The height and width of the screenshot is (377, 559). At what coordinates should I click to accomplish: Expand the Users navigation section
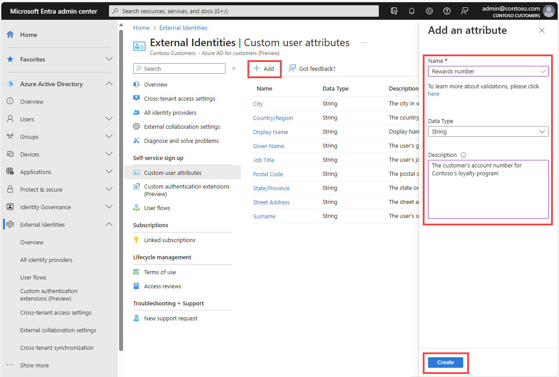coord(109,119)
